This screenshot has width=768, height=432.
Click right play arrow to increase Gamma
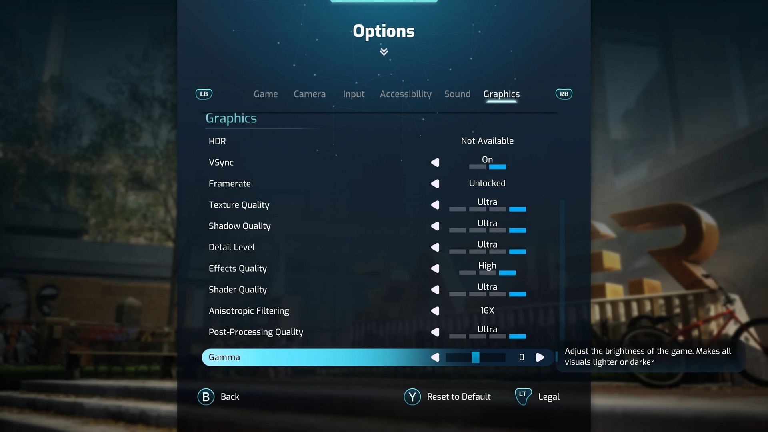pos(540,357)
